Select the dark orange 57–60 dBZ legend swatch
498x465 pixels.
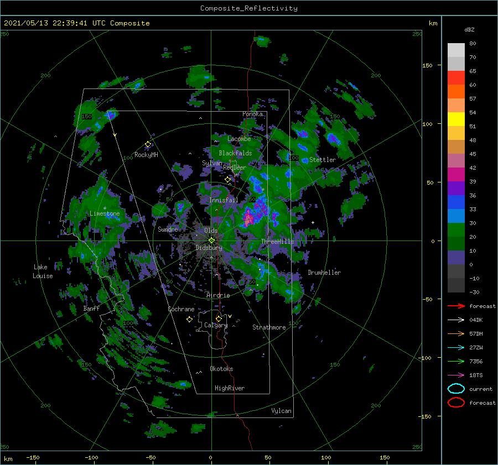456,92
